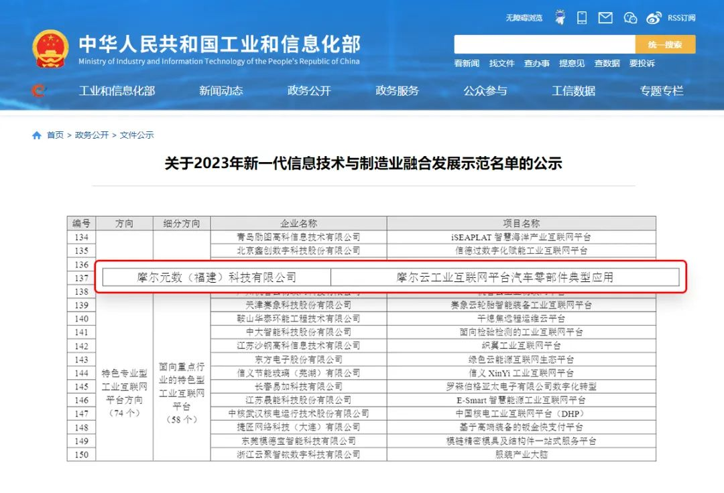Viewport: 724px width, 493px height.
Task: Click the 找文件 quick link
Action: pyautogui.click(x=502, y=63)
